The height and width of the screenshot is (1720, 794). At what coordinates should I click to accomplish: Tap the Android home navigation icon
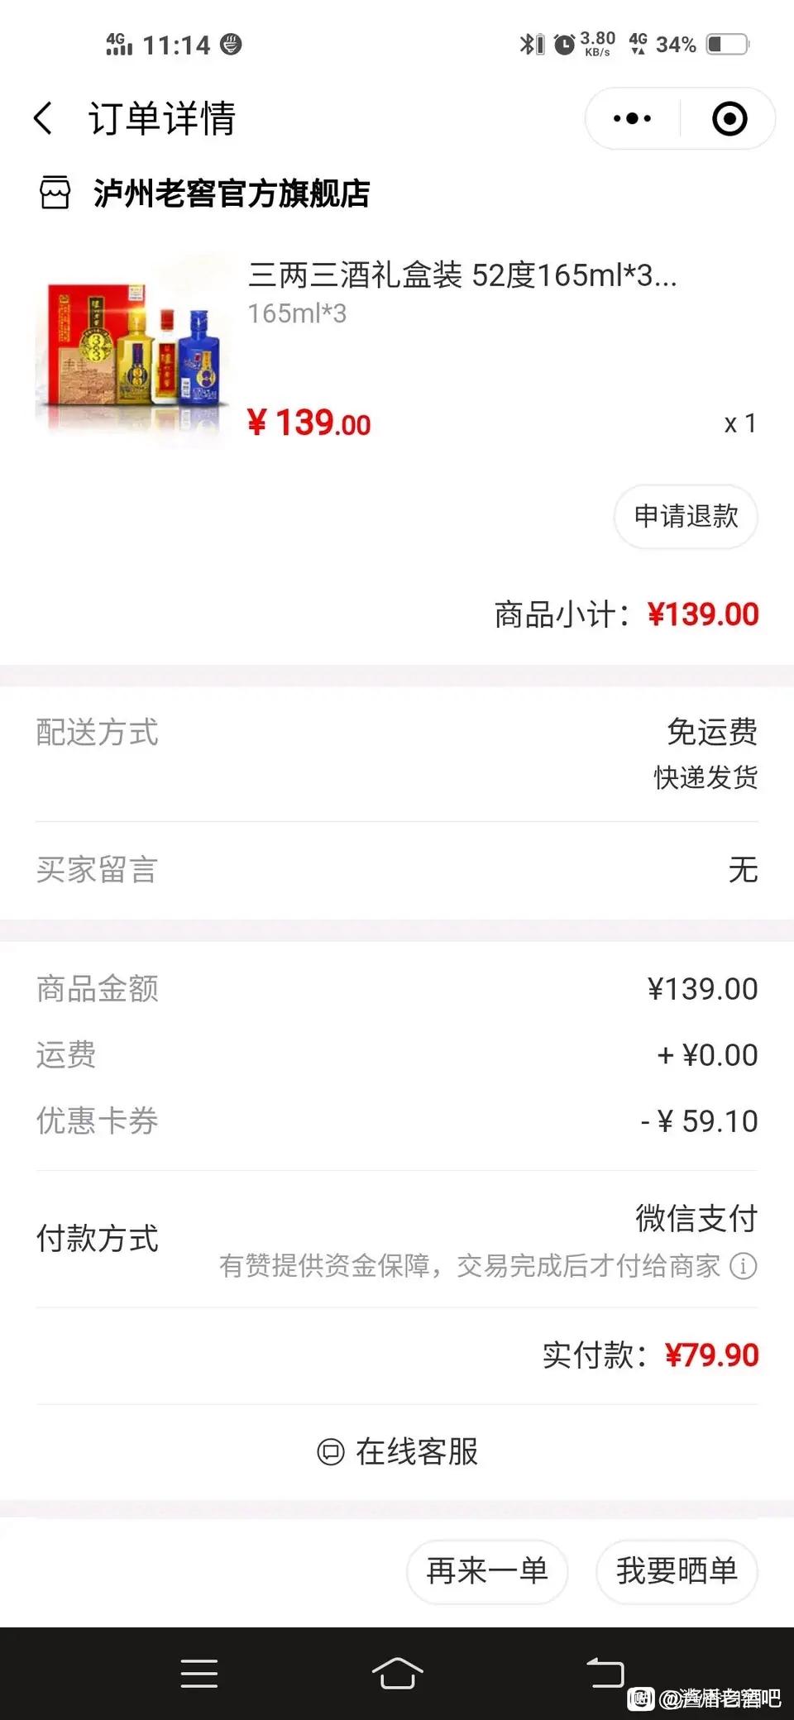click(398, 1673)
